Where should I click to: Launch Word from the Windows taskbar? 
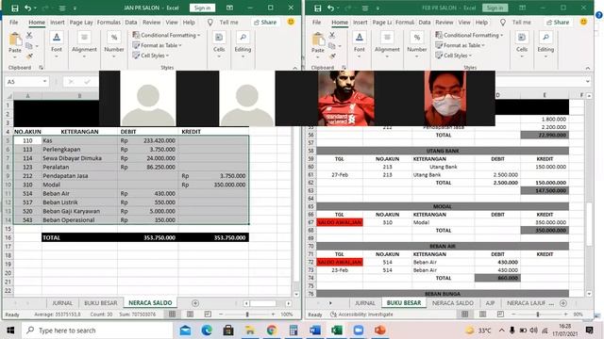pyautogui.click(x=315, y=331)
